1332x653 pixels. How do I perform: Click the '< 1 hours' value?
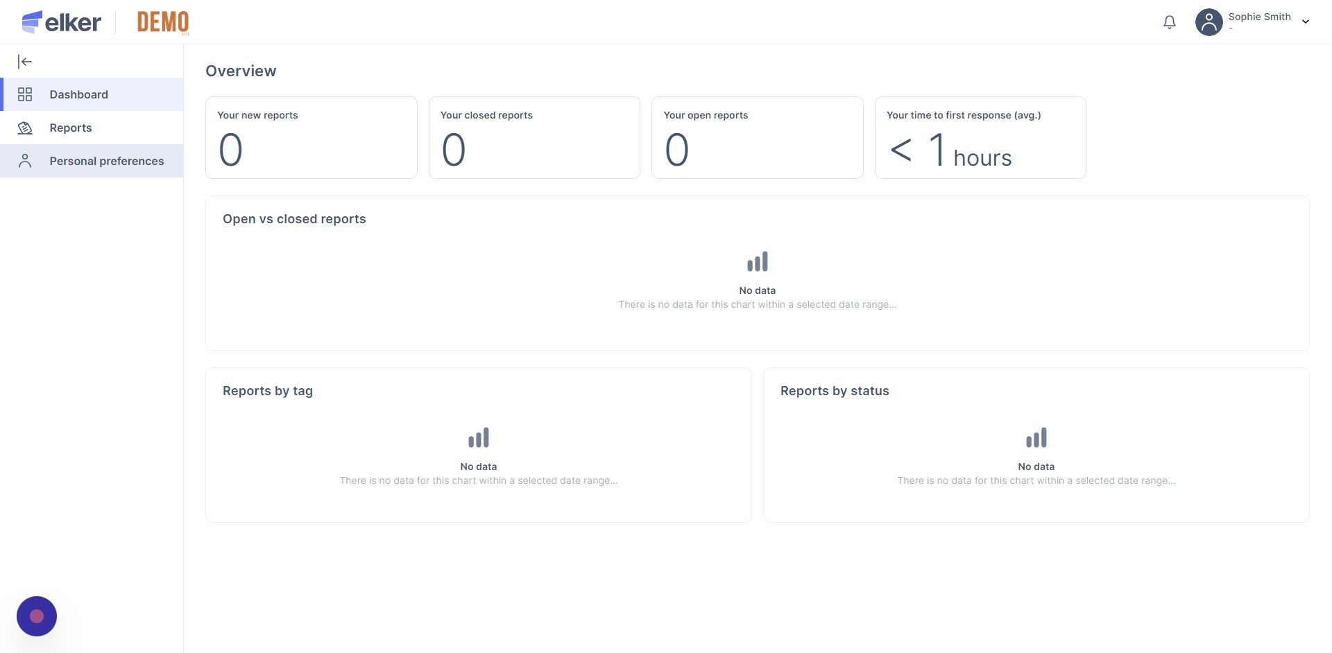pyautogui.click(x=950, y=150)
